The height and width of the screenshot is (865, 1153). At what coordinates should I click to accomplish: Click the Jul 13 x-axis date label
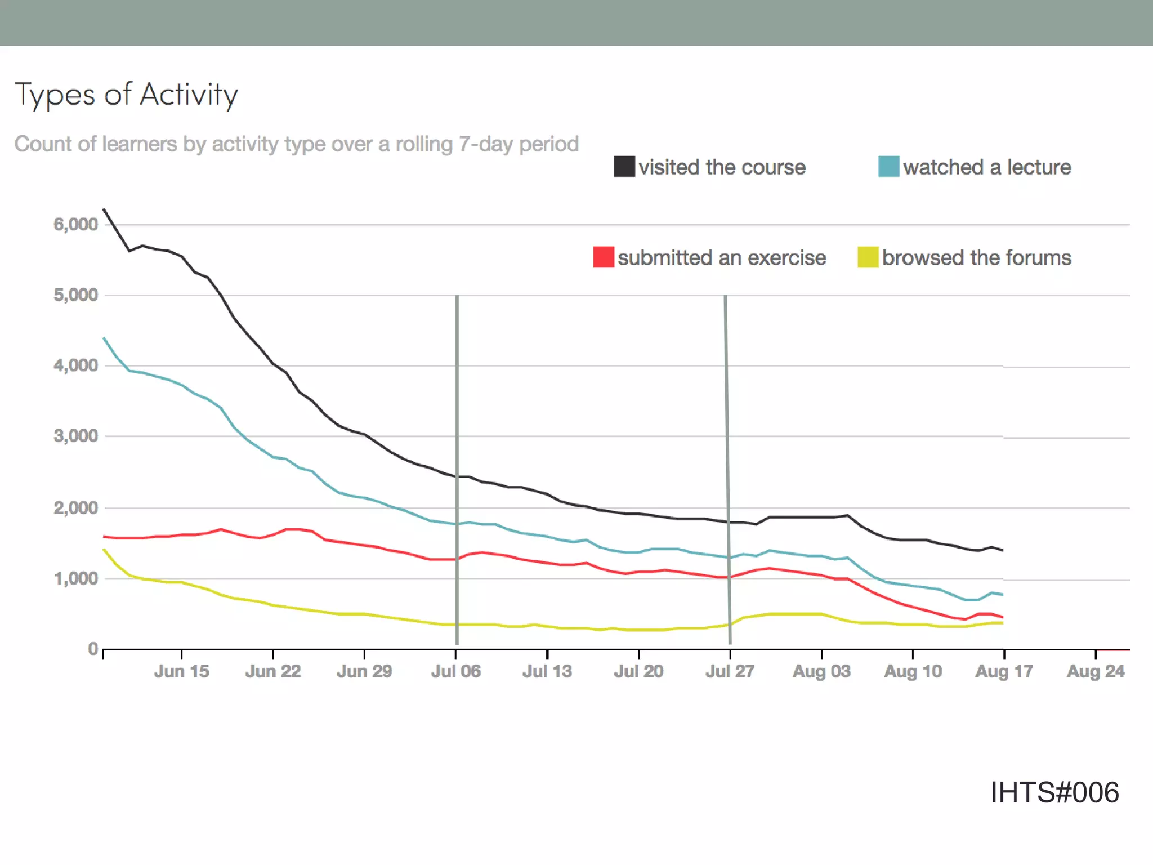(547, 671)
